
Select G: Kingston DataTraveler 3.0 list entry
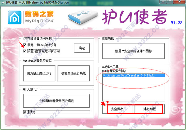click(x=134, y=75)
